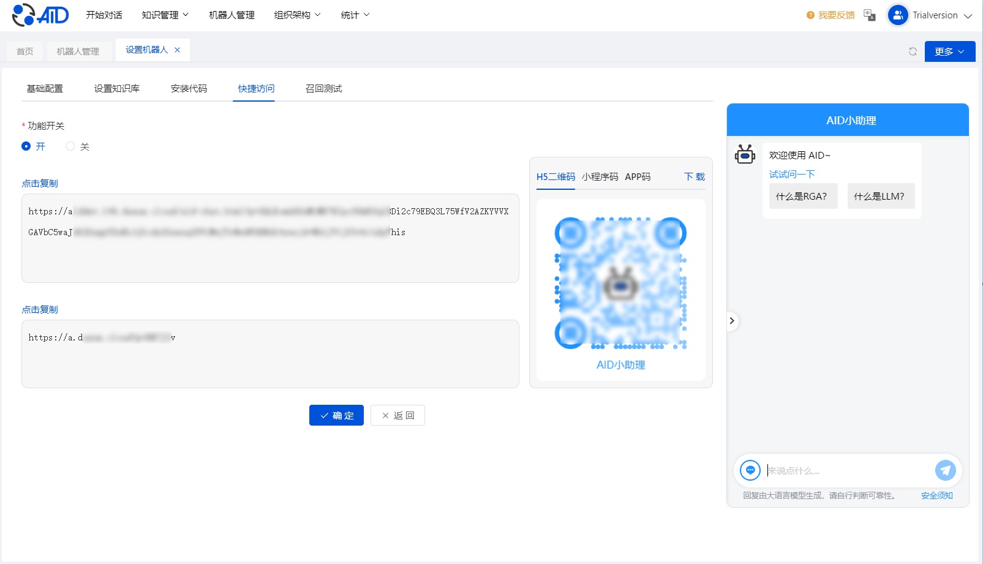Expand the 组织架构 menu
The width and height of the screenshot is (983, 564).
click(x=297, y=15)
